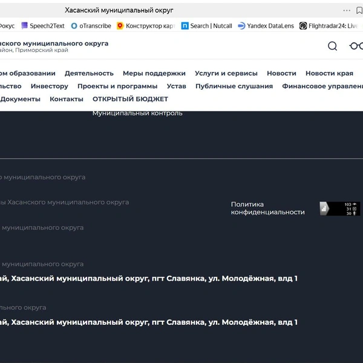
Task: Click the Хасанский муниципальный округ address bar
Action: (x=119, y=10)
